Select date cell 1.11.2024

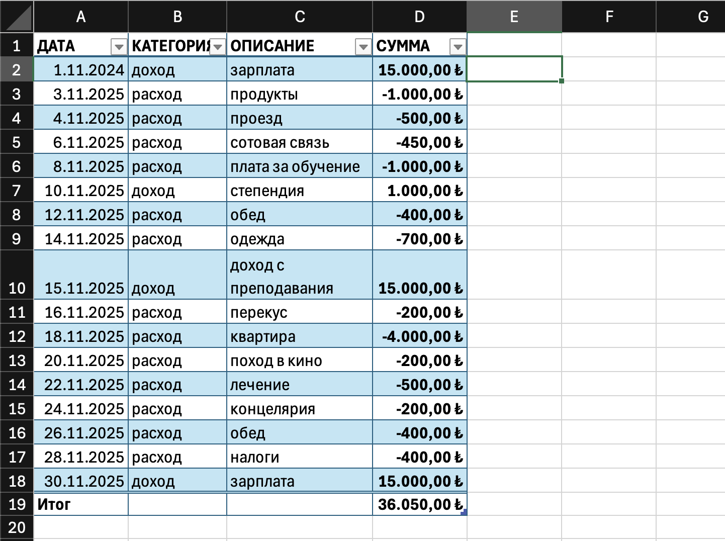pyautogui.click(x=81, y=69)
